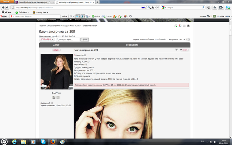Click the QUOTE button on the post

pos(185,50)
